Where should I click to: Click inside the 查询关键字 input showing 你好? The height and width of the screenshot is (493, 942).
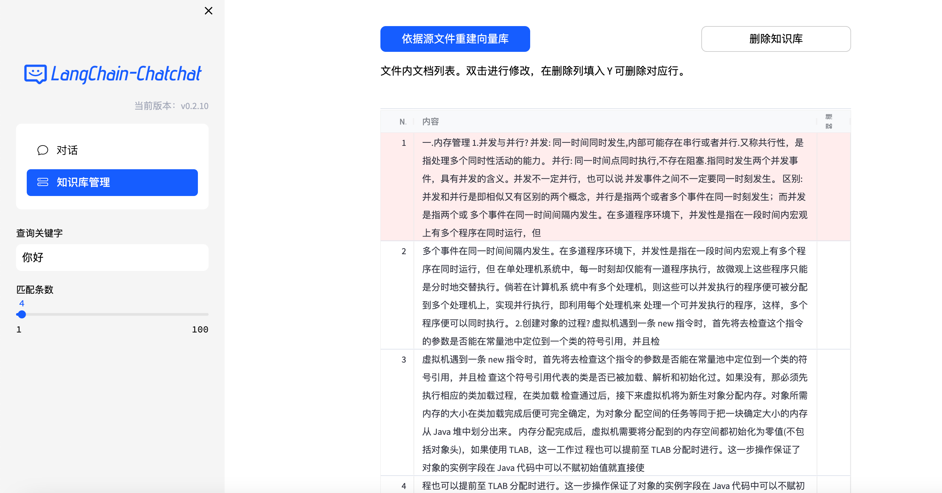(112, 257)
